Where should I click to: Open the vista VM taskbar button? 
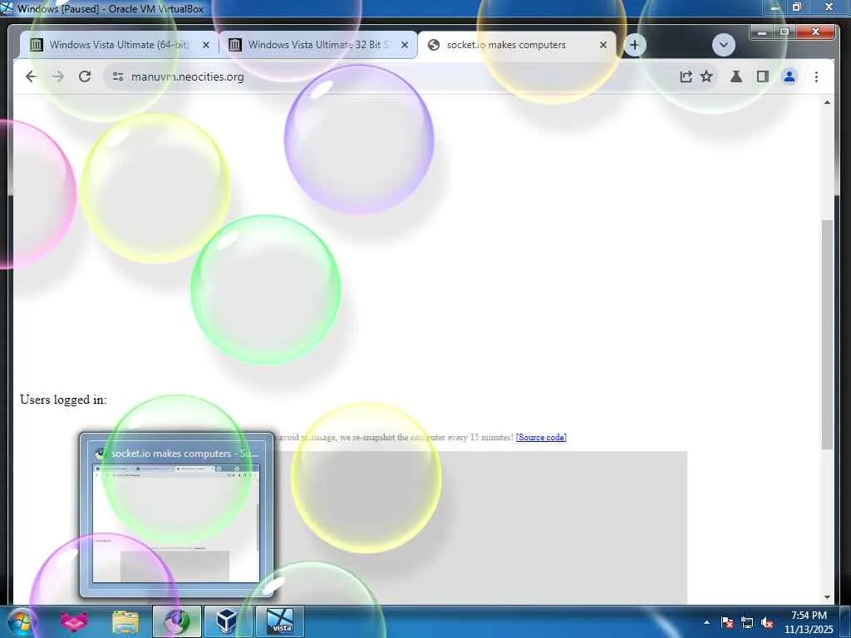(280, 621)
